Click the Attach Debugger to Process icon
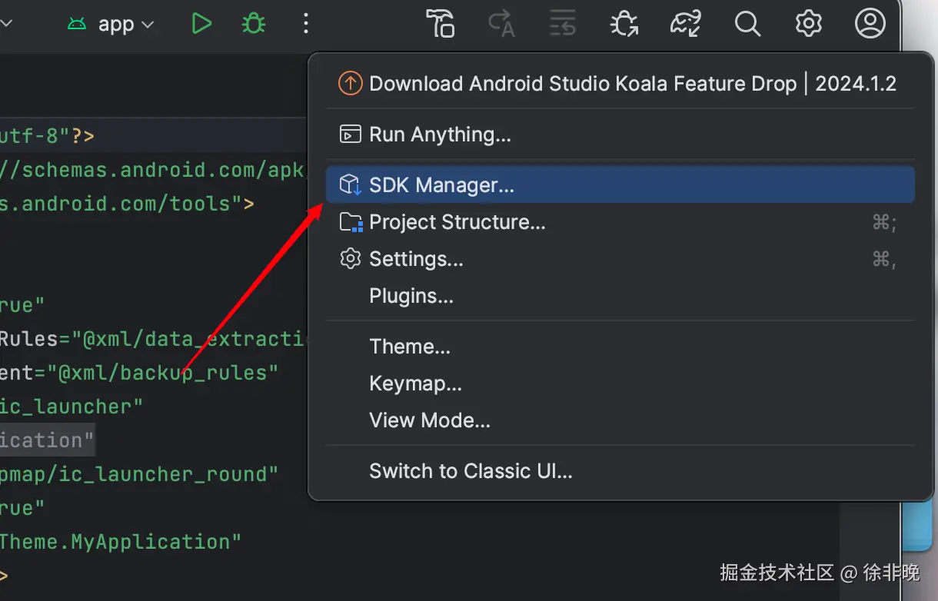938x601 pixels. 624,24
